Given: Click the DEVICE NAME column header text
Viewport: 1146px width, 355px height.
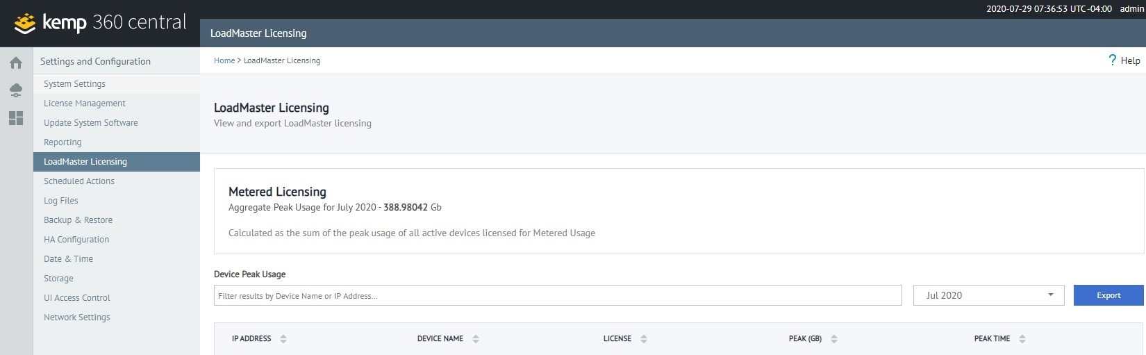Looking at the screenshot, I should tap(440, 339).
